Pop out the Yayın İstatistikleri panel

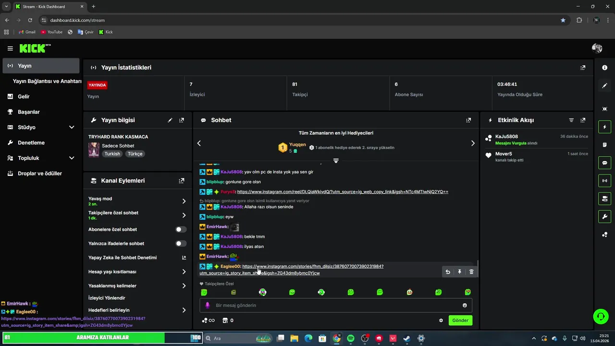[583, 68]
